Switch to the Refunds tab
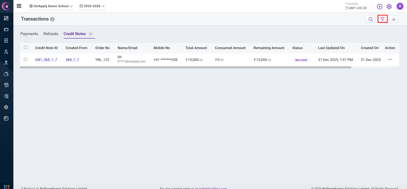Image resolution: width=407 pixels, height=189 pixels. (51, 34)
